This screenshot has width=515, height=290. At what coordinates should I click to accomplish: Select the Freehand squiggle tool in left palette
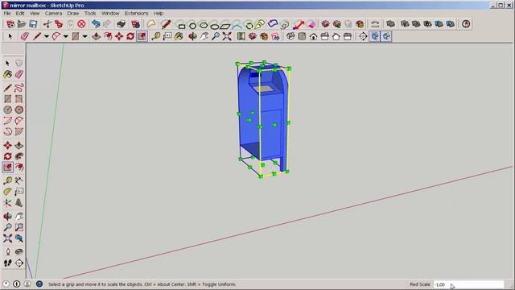point(19,88)
